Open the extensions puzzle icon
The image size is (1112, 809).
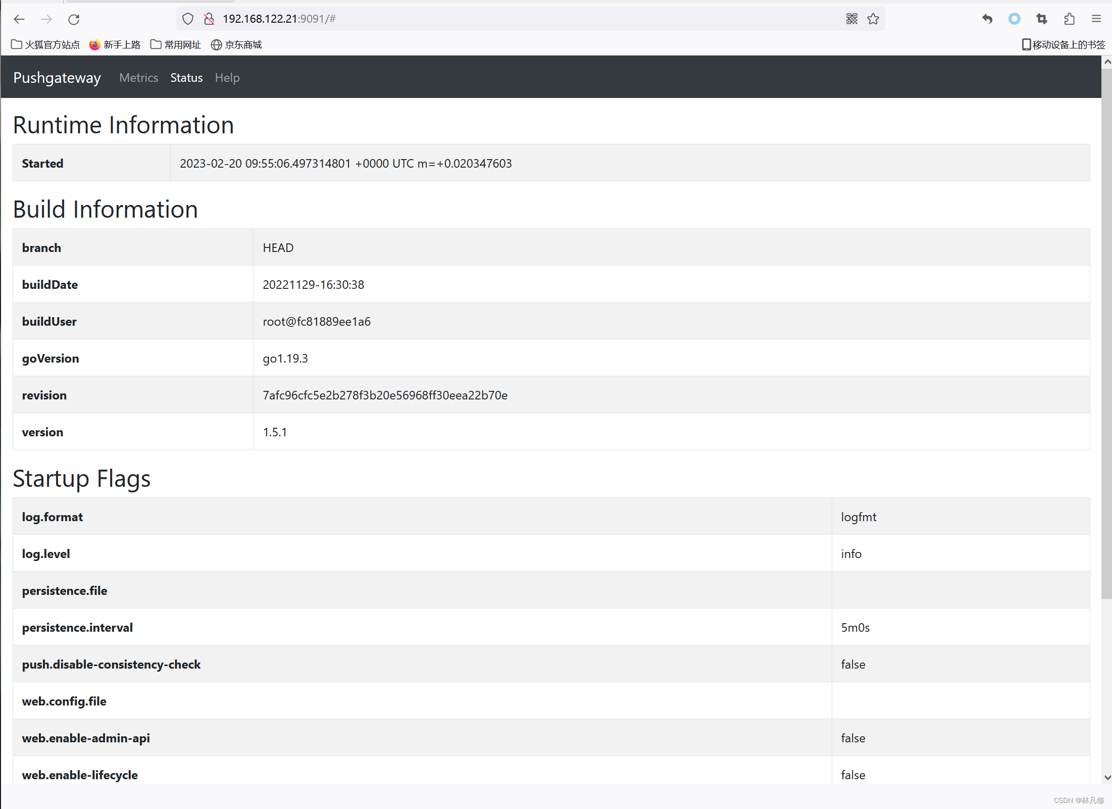coord(1069,19)
